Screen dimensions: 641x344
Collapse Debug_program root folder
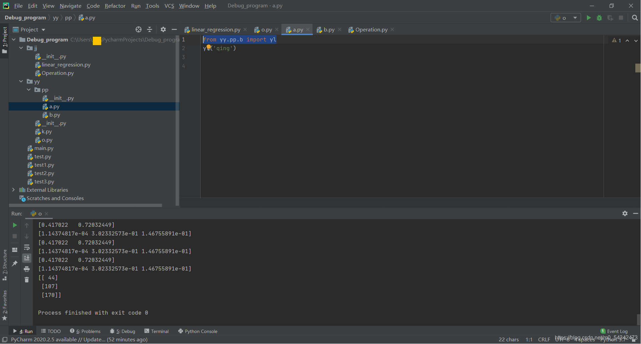click(x=14, y=39)
